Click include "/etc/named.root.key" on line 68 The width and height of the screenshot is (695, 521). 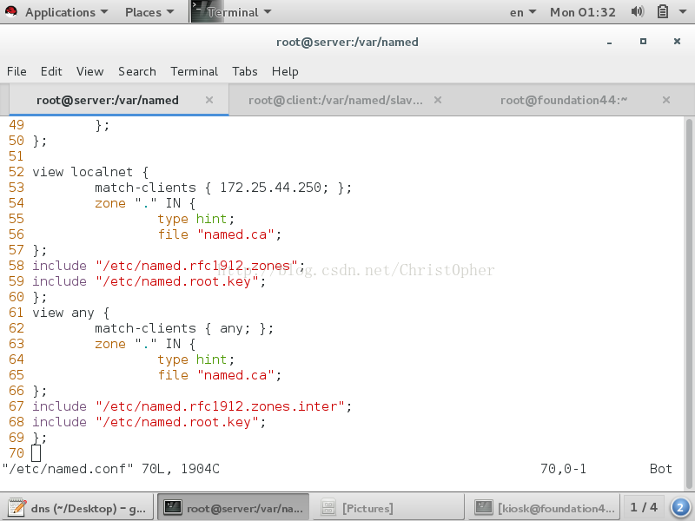click(x=149, y=422)
